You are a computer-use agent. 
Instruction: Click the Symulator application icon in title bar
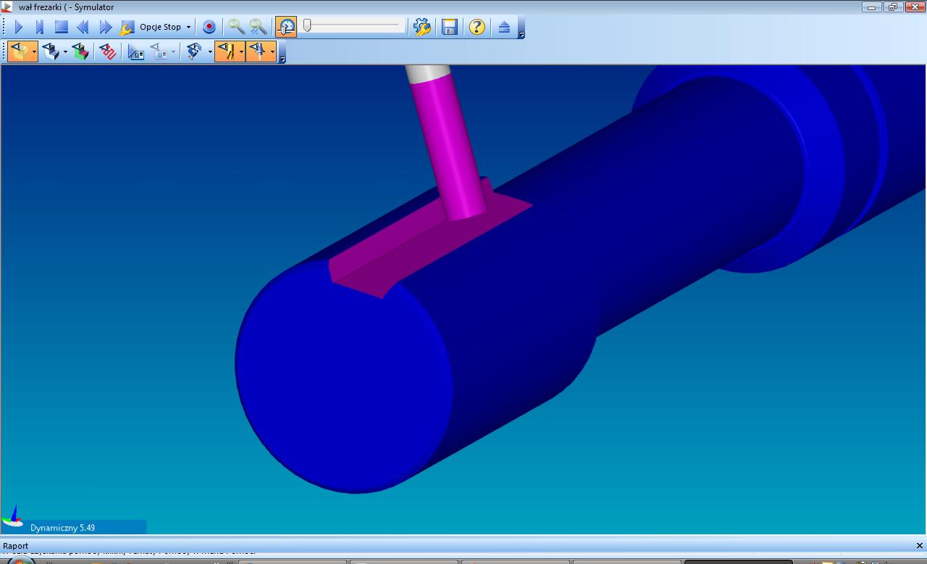point(7,7)
